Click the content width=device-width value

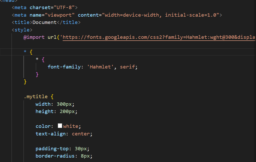pos(160,15)
